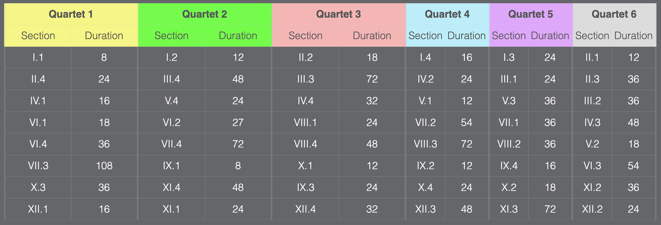
Task: Select section cell VII.3
Action: [38, 166]
